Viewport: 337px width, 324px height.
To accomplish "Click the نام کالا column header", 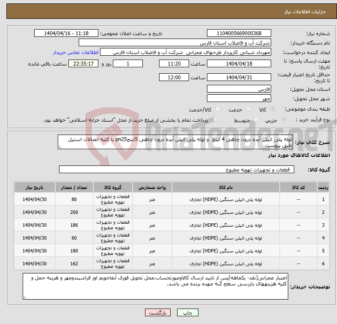I will (226, 187).
